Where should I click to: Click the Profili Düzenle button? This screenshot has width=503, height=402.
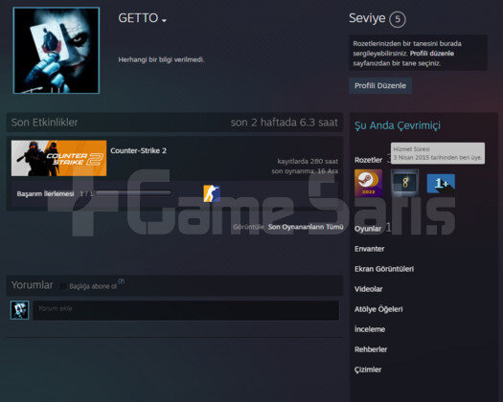click(x=380, y=85)
